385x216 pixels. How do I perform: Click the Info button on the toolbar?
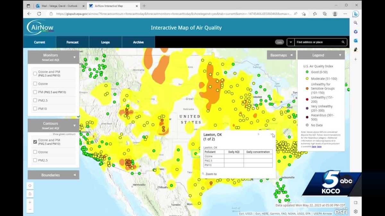tap(279, 42)
